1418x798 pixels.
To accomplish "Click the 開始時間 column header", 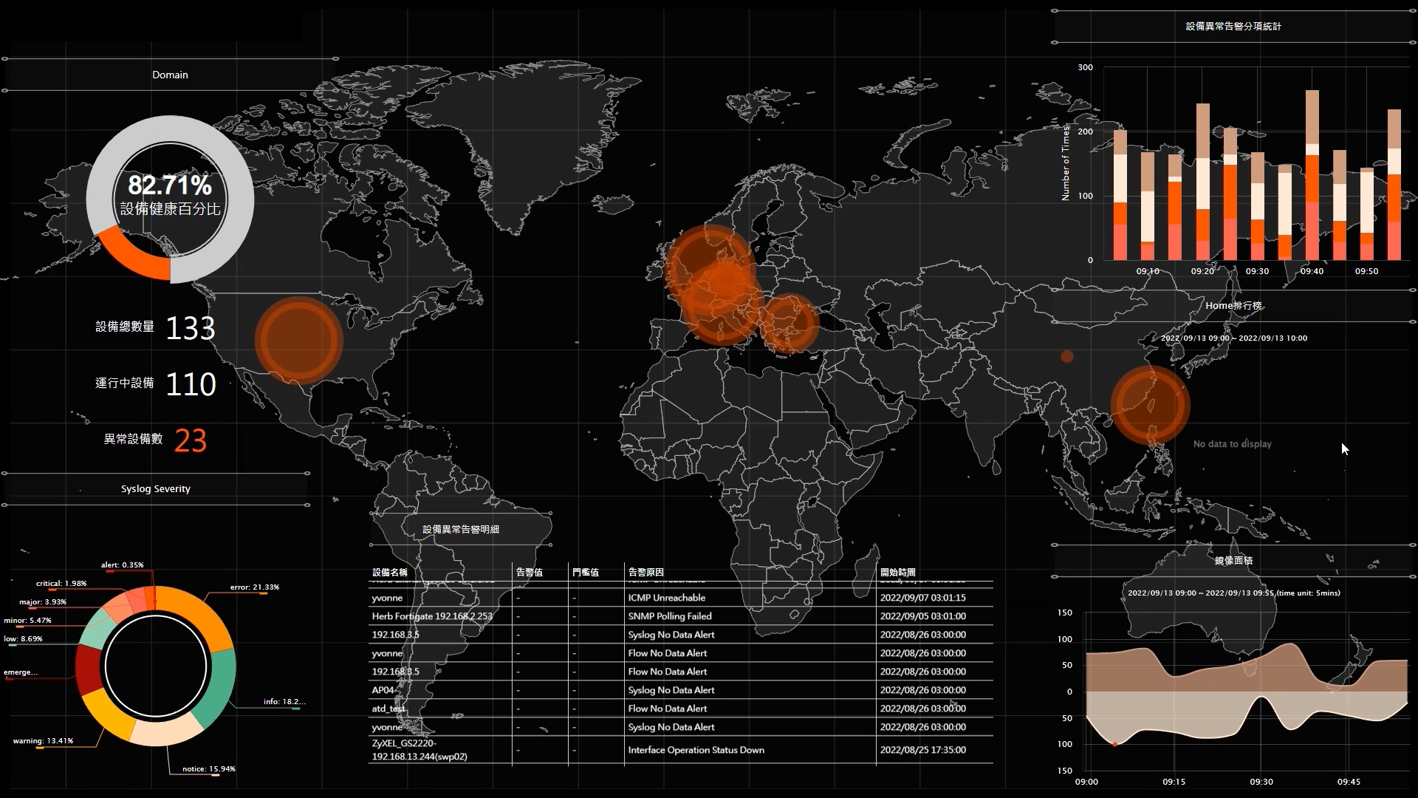I will coord(897,573).
